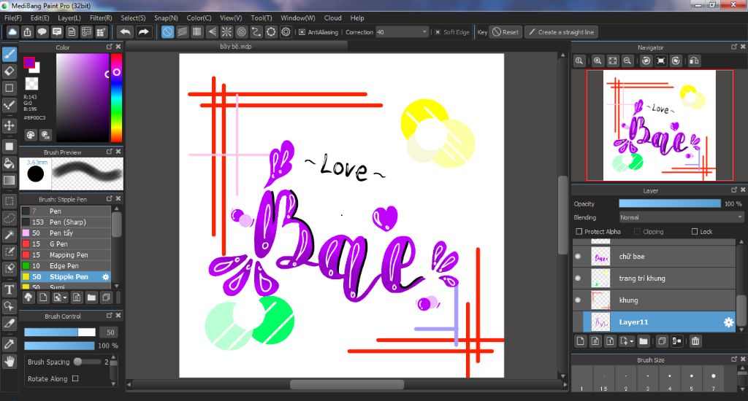
Task: Select the Lasso tool
Action: click(x=9, y=218)
